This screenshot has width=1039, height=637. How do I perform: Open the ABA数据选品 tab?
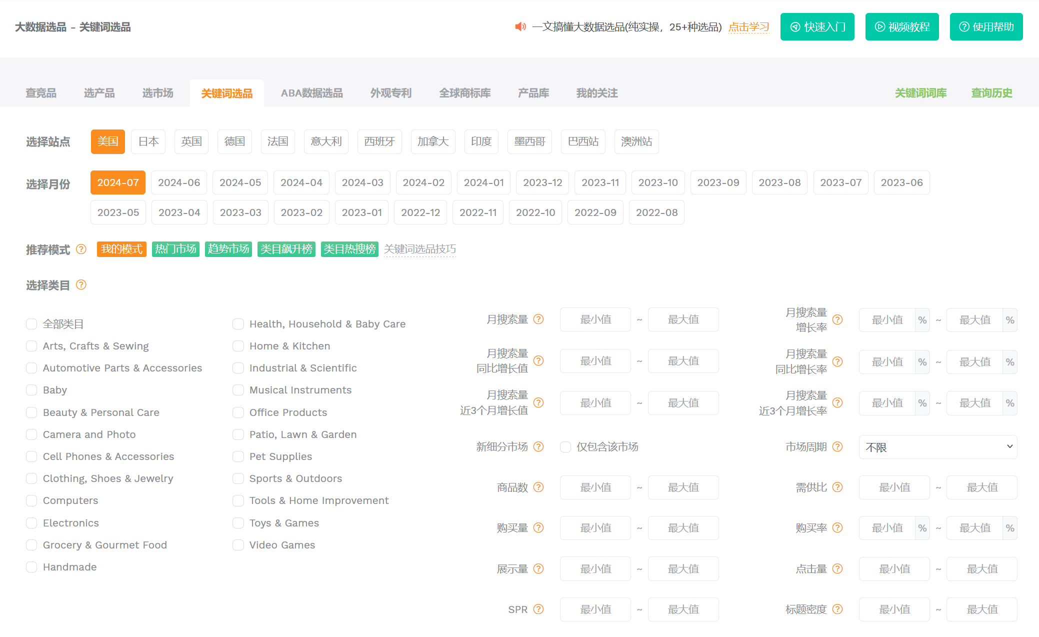tap(312, 93)
